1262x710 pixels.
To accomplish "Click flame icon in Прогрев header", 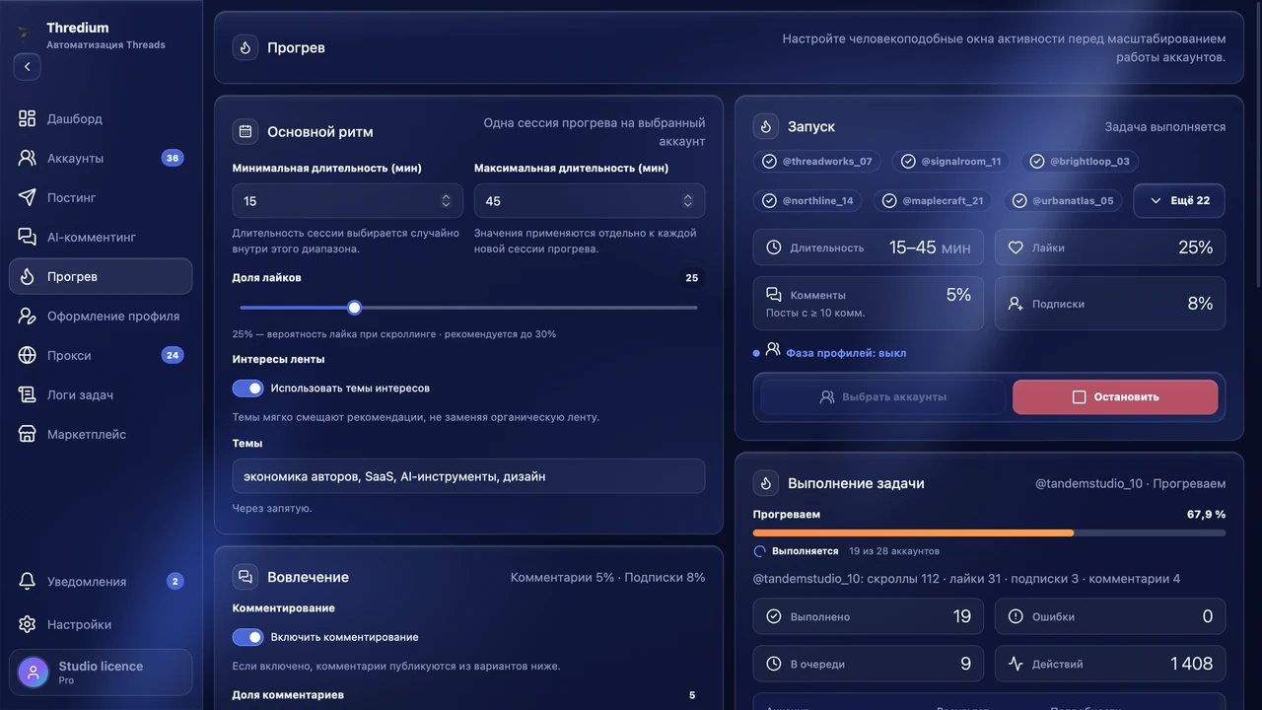I will point(245,47).
